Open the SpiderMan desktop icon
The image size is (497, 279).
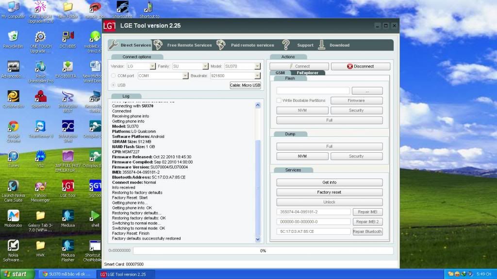pos(41,99)
